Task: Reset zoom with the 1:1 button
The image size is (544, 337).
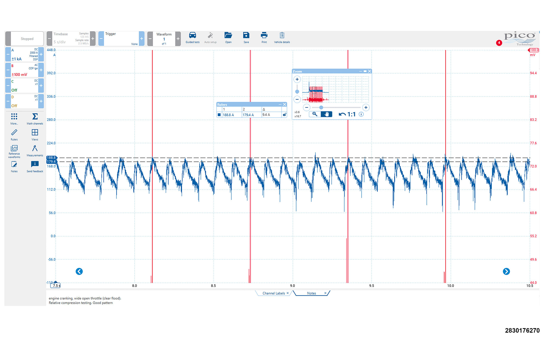Action: [347, 114]
